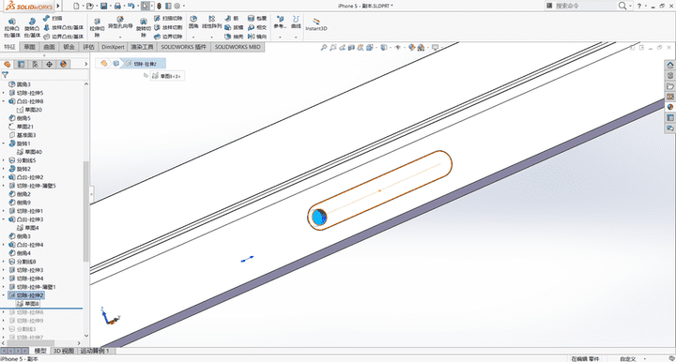Image resolution: width=676 pixels, height=362 pixels.
Task: Open the 运动算例 1 motion study tab
Action: [95, 351]
